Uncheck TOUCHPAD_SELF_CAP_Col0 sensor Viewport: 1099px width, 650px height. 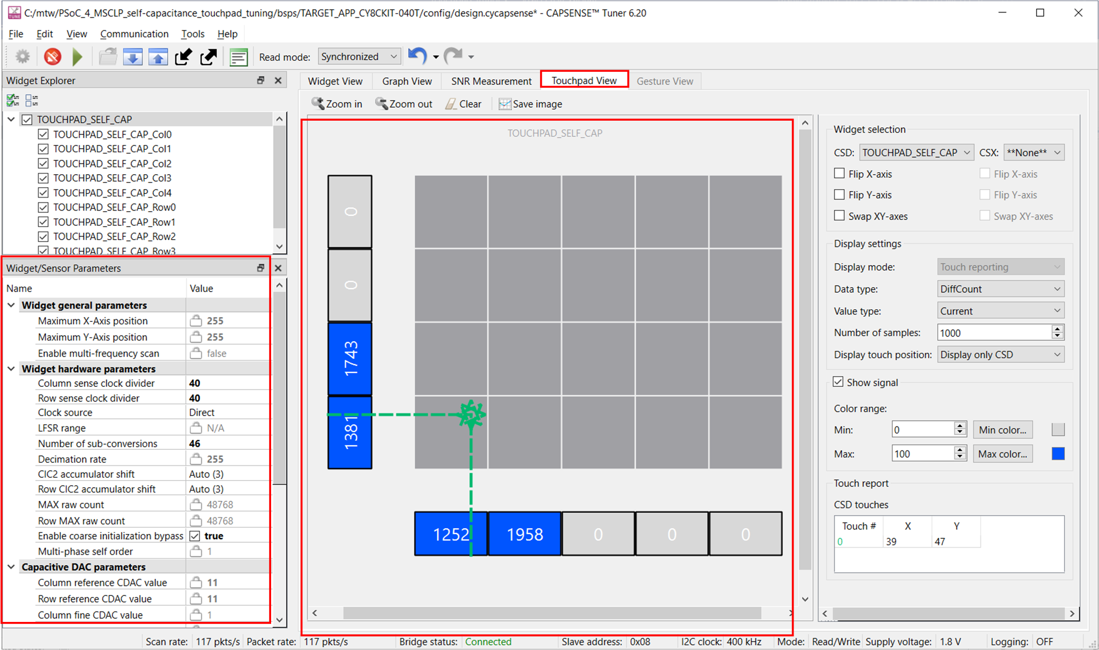43,134
